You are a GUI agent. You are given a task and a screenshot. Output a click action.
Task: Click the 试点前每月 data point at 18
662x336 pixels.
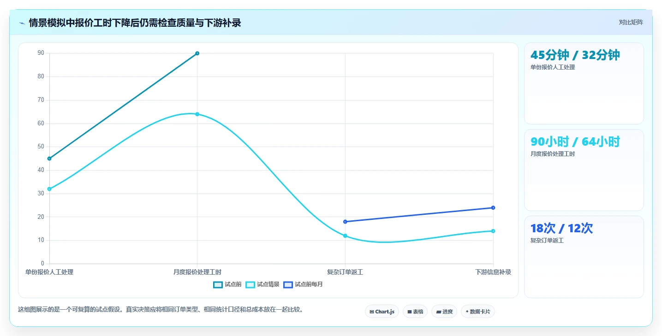pos(345,222)
